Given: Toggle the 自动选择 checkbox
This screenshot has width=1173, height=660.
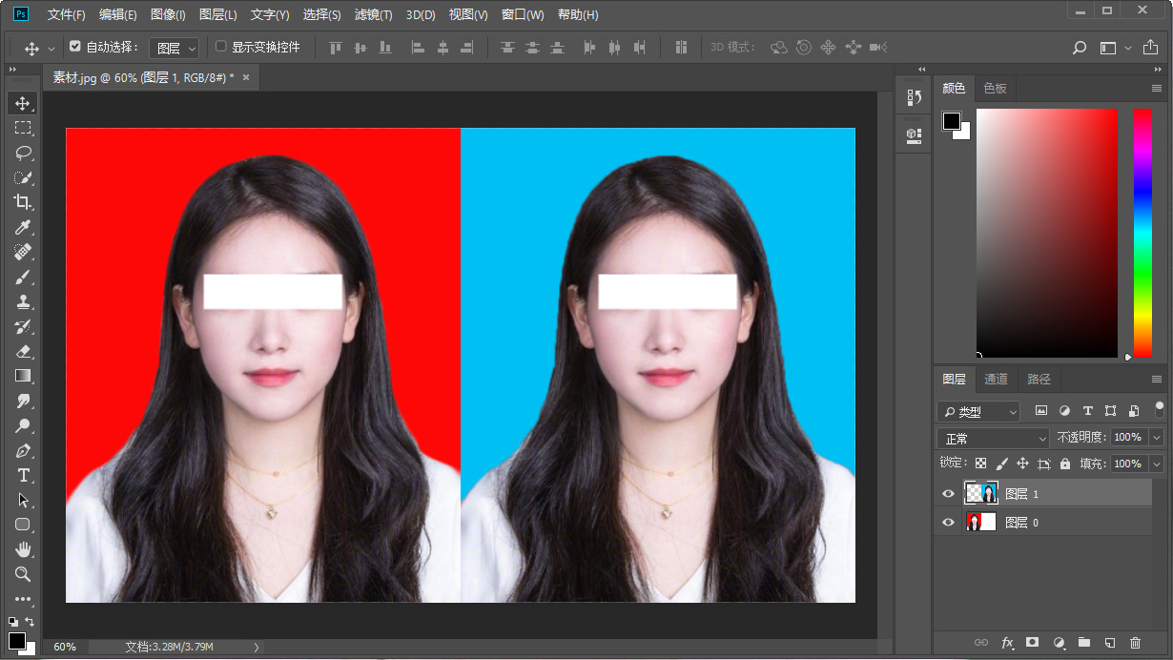Looking at the screenshot, I should (x=76, y=47).
